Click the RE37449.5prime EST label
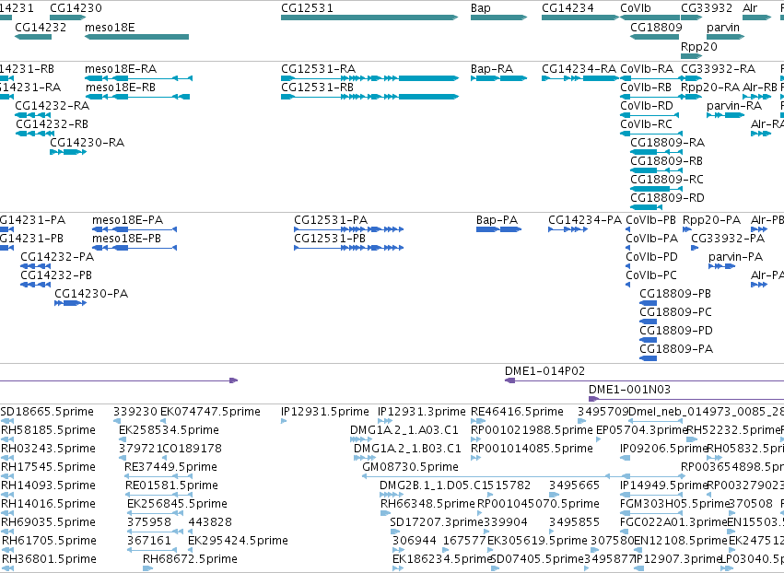This screenshot has width=784, height=573. click(170, 467)
